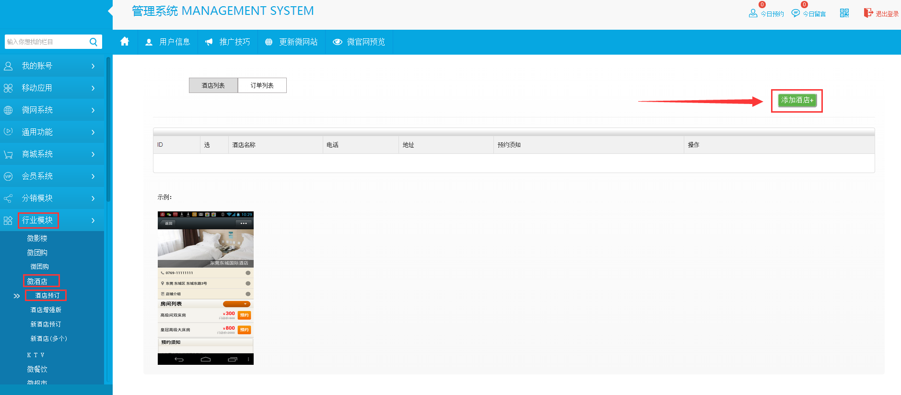Click the 微官网预览 eye preview icon
The image size is (901, 395).
(x=338, y=42)
